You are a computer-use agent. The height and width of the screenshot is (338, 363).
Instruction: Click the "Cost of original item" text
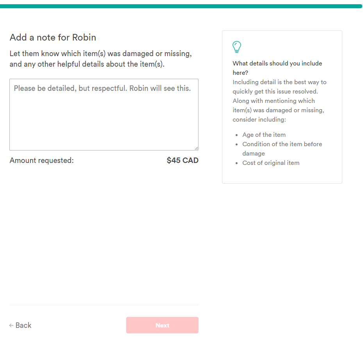(x=271, y=163)
